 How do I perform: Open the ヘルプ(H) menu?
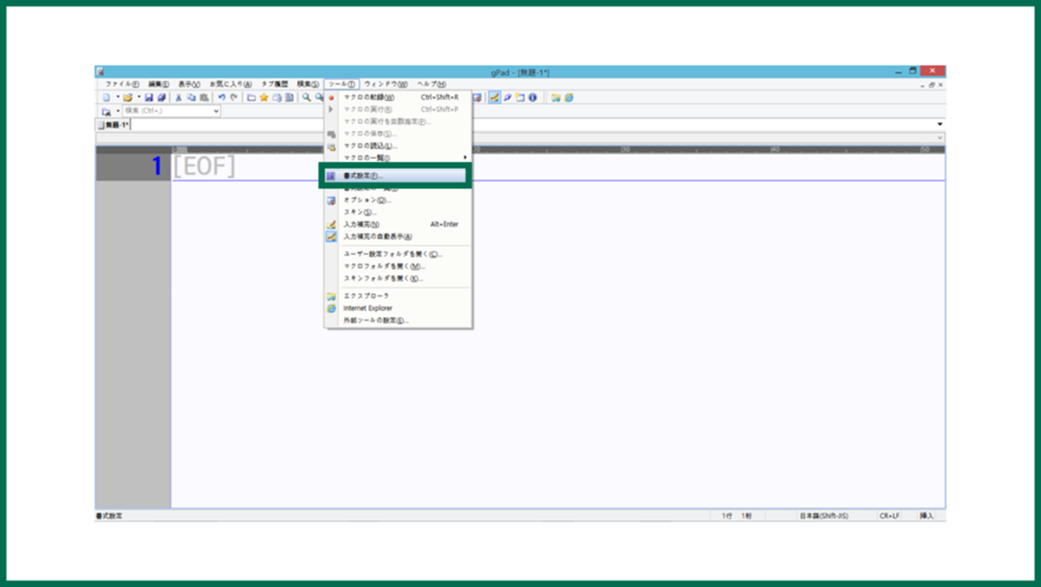(431, 85)
